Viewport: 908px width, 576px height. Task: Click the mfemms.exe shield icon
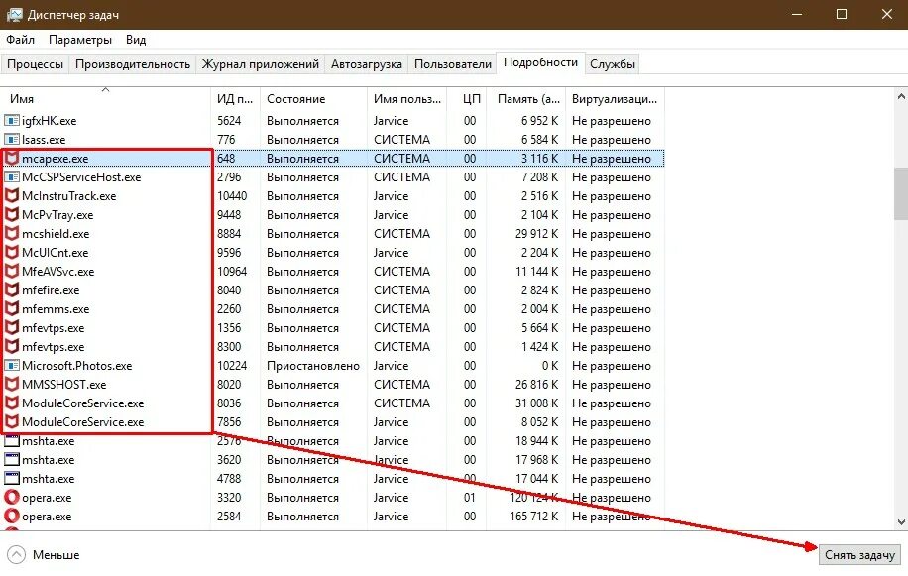12,308
